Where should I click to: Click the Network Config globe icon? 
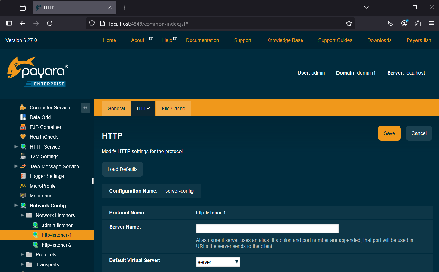point(23,206)
